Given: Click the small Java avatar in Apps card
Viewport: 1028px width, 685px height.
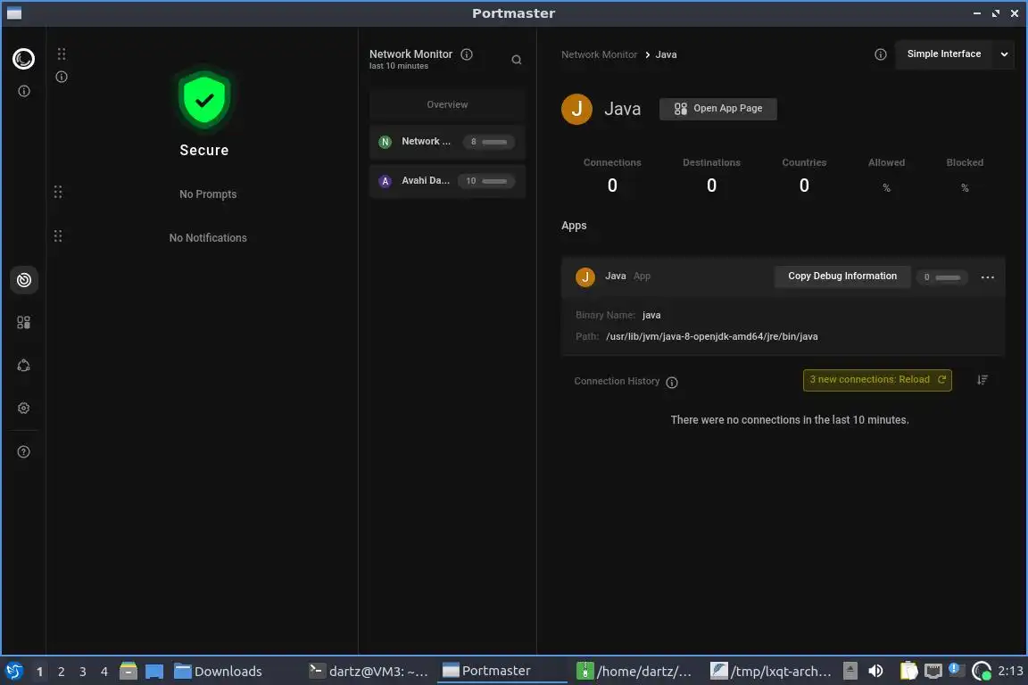Looking at the screenshot, I should [584, 276].
